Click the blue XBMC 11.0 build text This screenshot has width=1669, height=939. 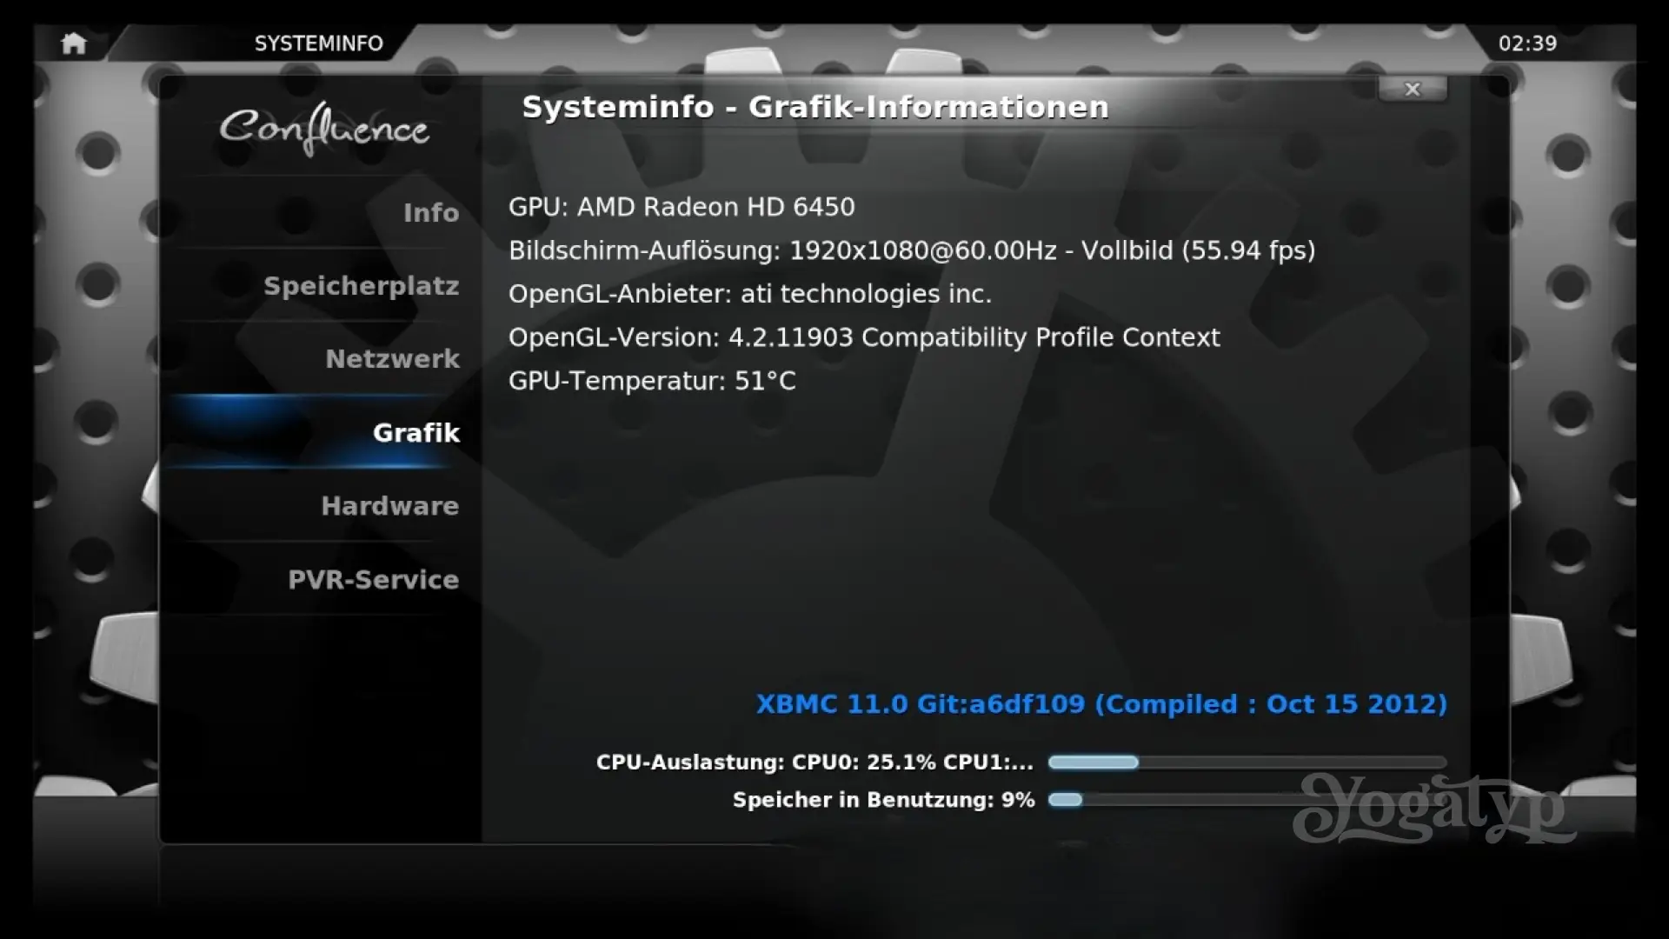pyautogui.click(x=1101, y=704)
